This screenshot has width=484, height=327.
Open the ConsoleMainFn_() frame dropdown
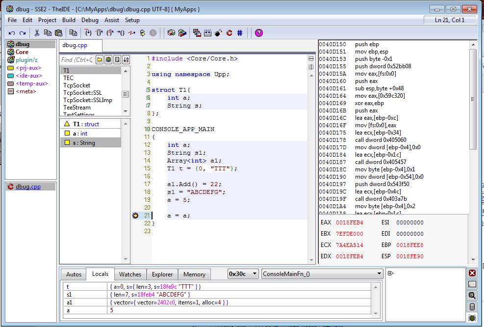click(x=322, y=274)
